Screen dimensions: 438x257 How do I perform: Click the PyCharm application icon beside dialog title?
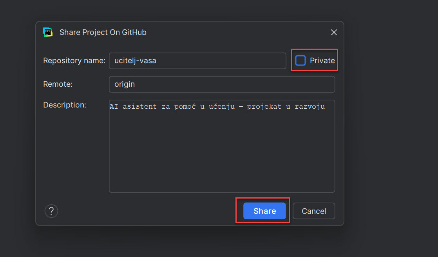pos(47,32)
